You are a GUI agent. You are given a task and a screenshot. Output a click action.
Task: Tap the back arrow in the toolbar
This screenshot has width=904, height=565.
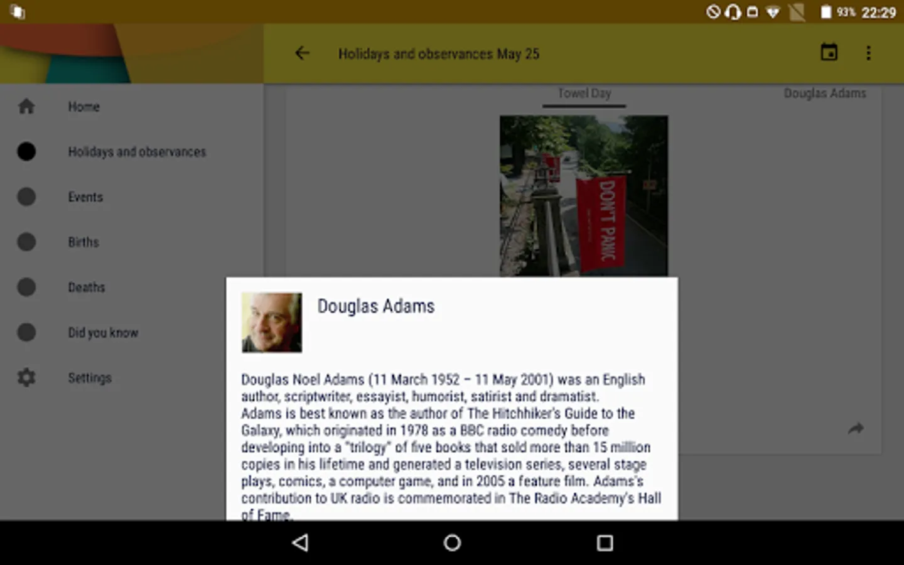coord(303,53)
